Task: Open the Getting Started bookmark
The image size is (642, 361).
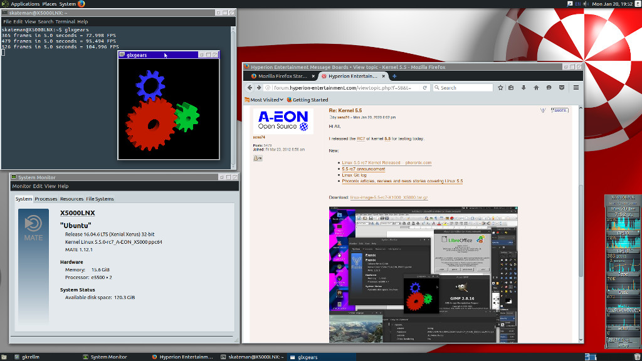Action: point(307,100)
